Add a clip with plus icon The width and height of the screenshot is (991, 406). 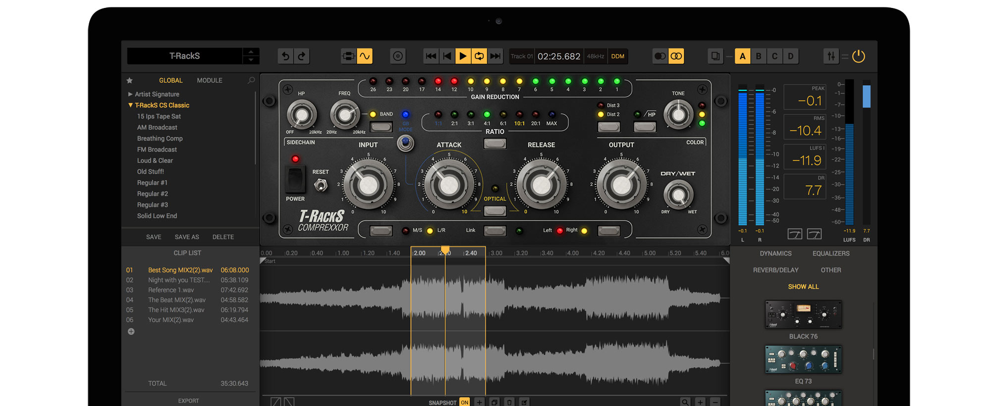pyautogui.click(x=131, y=332)
